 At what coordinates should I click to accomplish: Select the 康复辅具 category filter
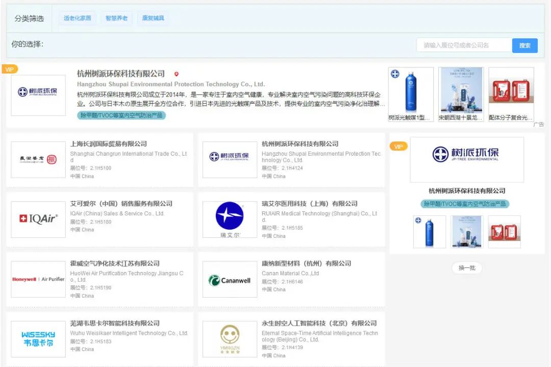(x=153, y=18)
